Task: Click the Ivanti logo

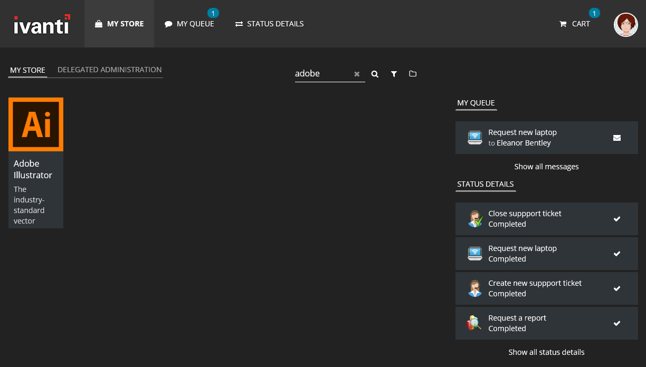Action: click(42, 24)
